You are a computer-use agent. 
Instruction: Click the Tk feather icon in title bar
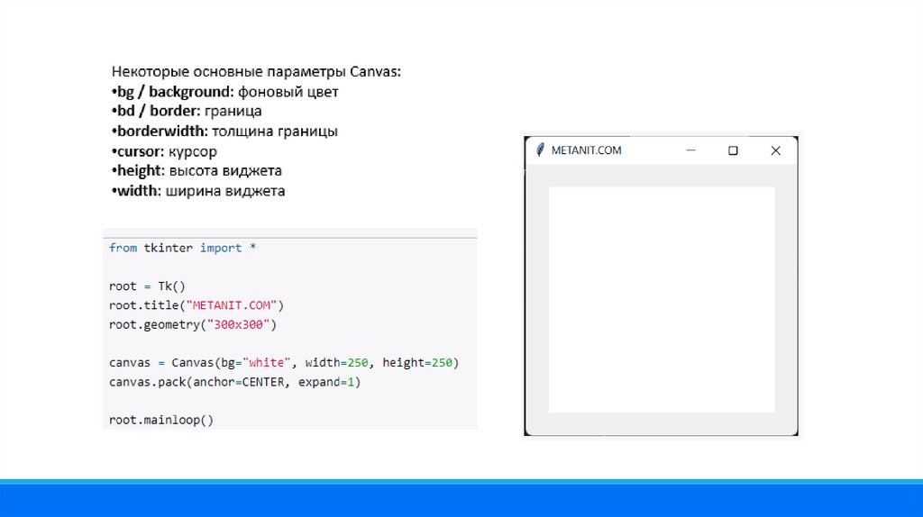539,150
